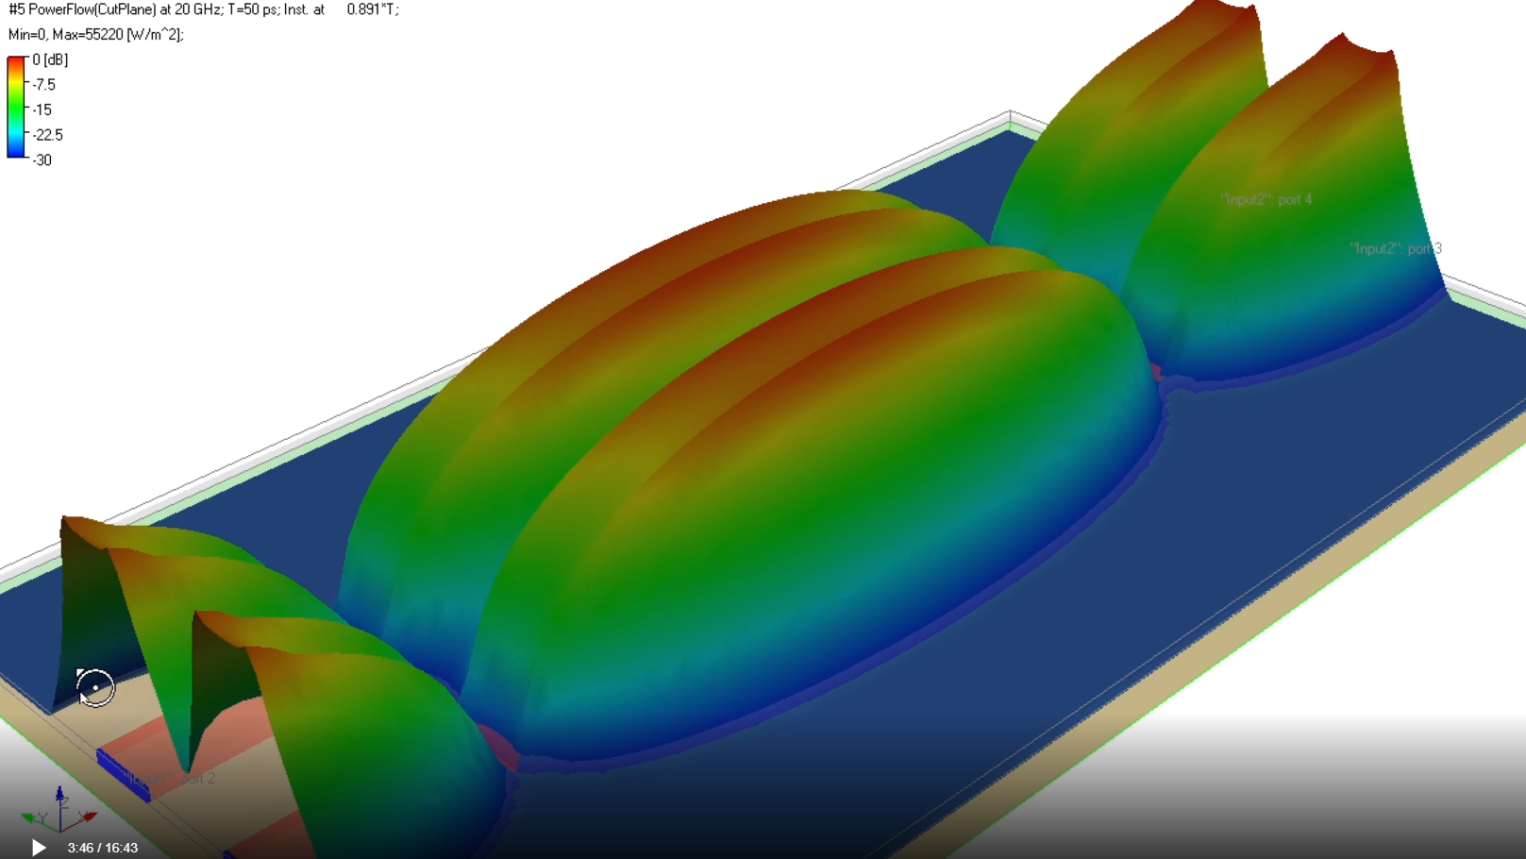Click the blue port 2 marker bar
Viewport: 1526px width, 859px height.
tap(123, 776)
